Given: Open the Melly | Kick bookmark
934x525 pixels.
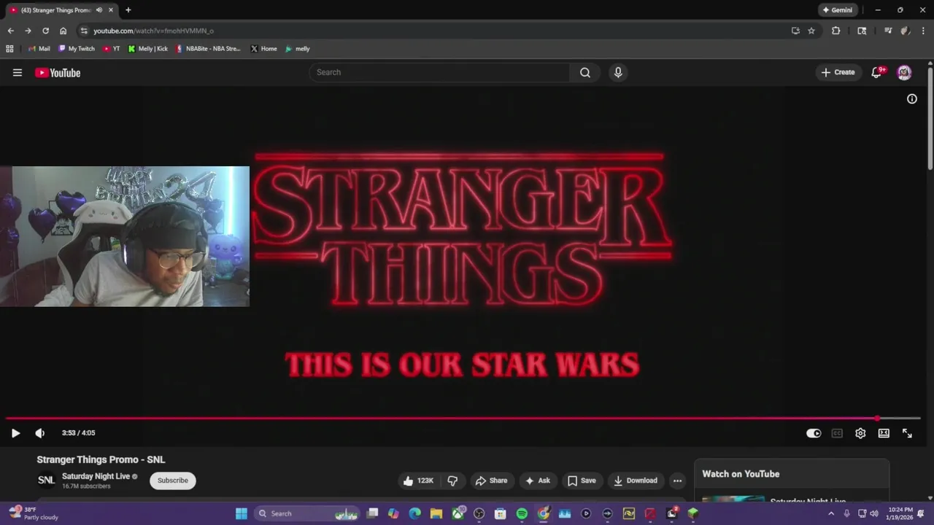Looking at the screenshot, I should click(148, 49).
